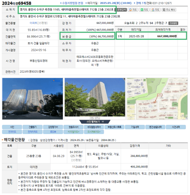The image size is (190, 195).
Task: Click the 사용승인 date 04.06.29
Action: coord(59,156)
